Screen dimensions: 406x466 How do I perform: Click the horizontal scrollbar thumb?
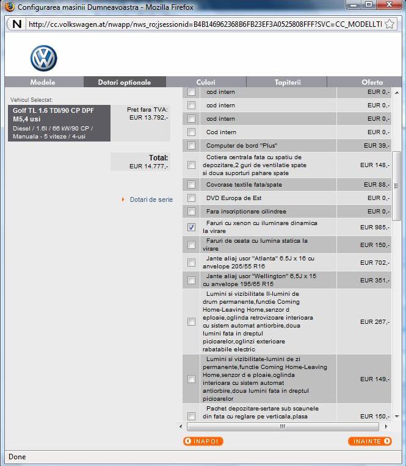pyautogui.click(x=283, y=427)
